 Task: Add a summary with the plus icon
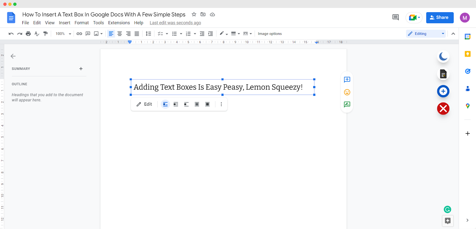[81, 69]
